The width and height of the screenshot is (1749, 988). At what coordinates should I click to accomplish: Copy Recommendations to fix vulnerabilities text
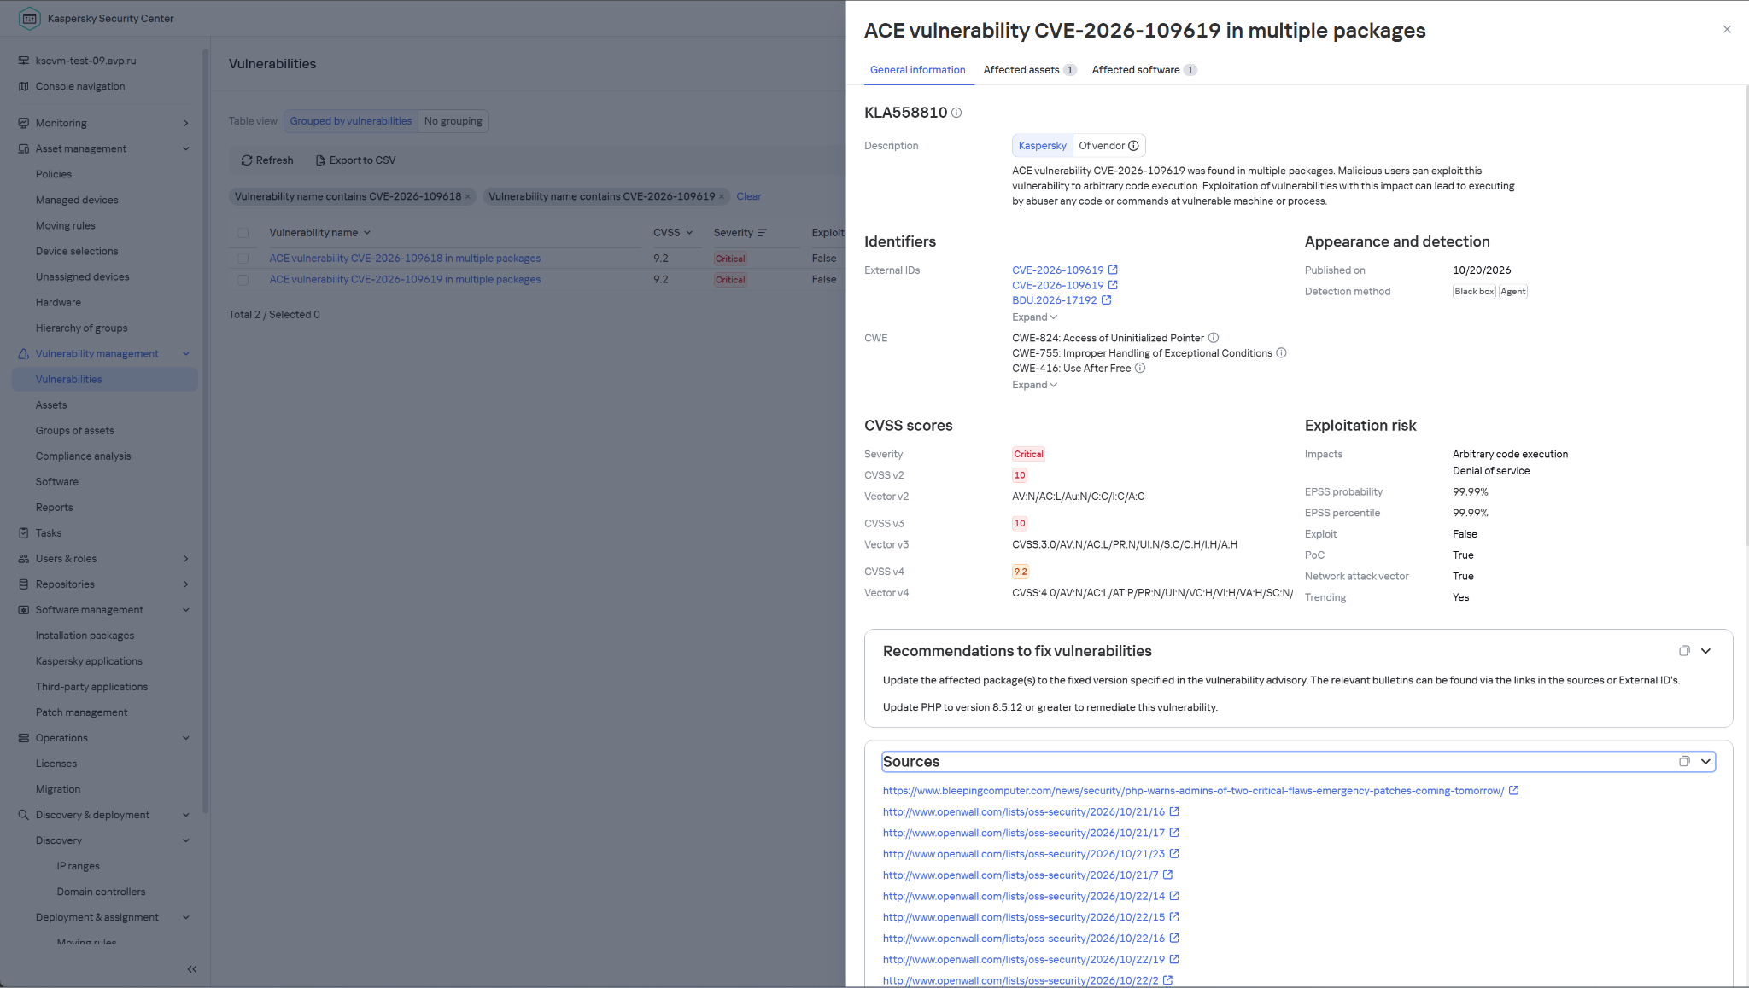(x=1684, y=651)
